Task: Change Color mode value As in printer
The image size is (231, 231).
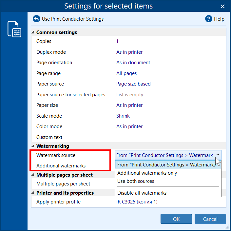Action: pyautogui.click(x=129, y=126)
